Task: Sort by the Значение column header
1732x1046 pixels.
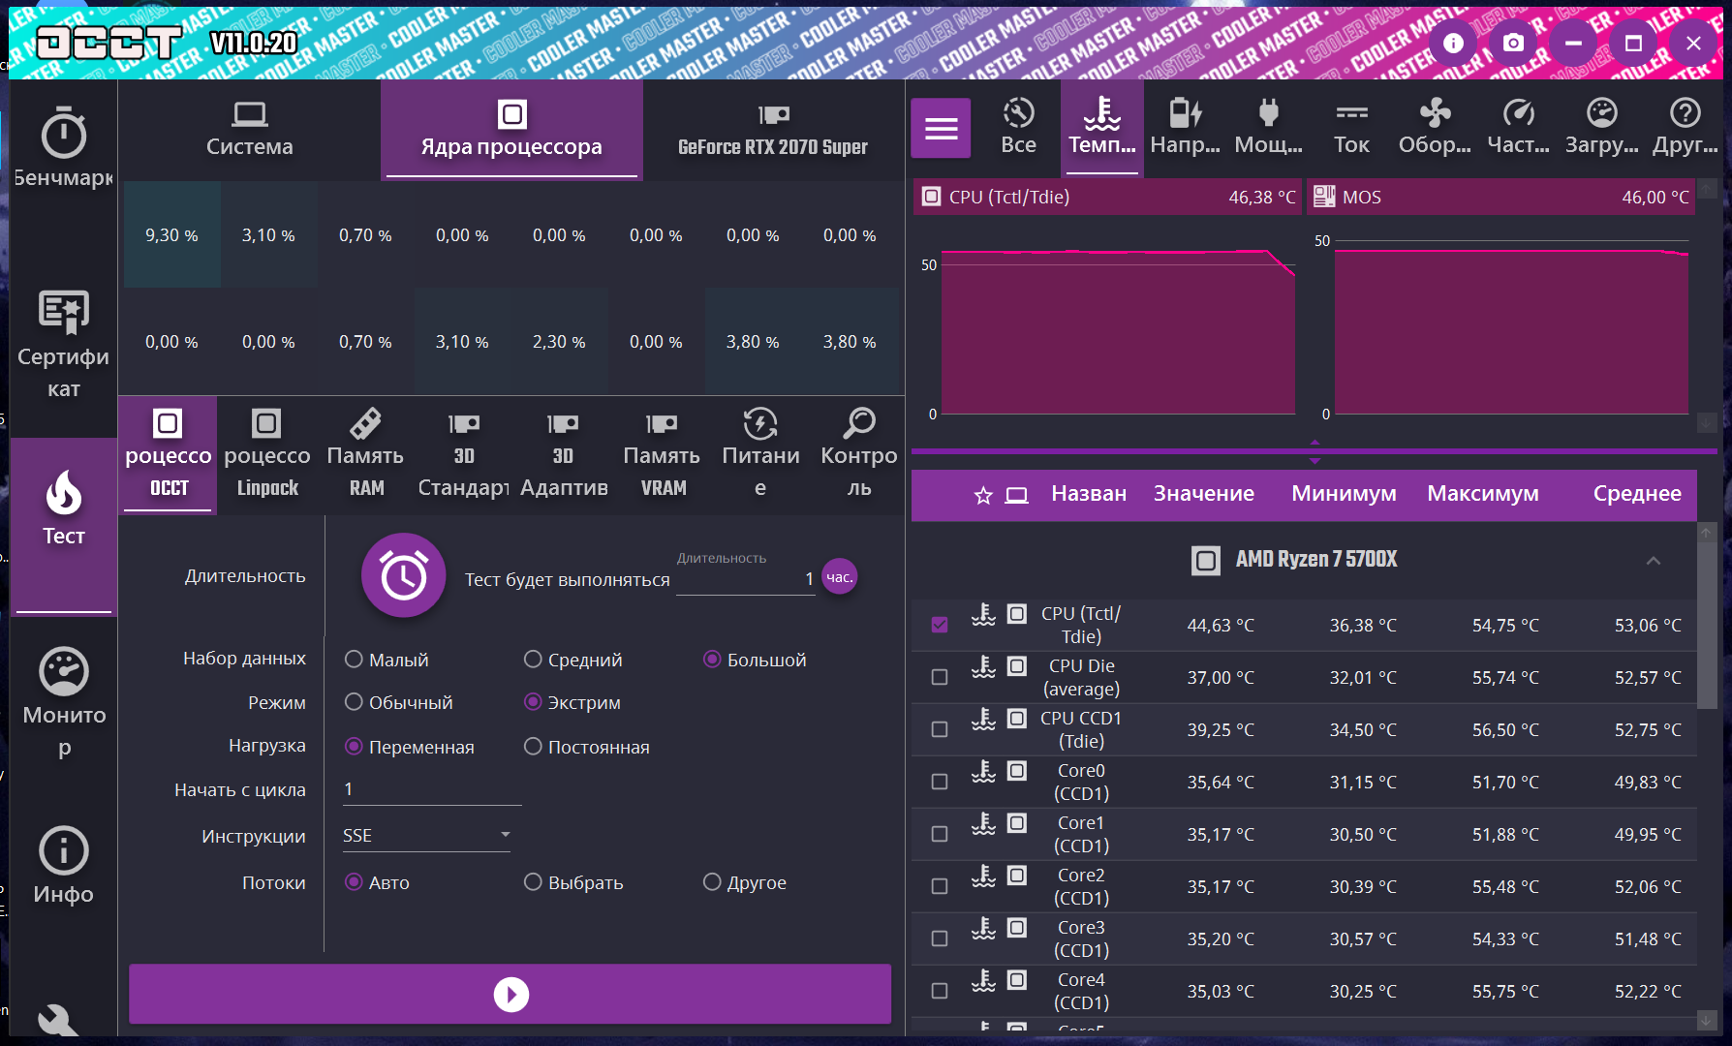Action: (x=1203, y=494)
